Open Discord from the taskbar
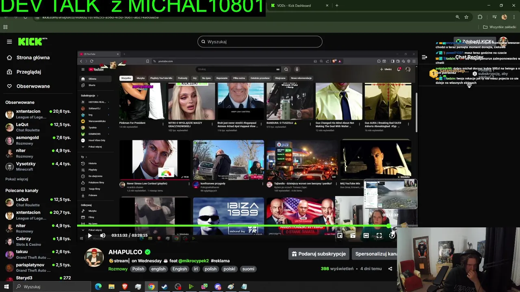The width and height of the screenshot is (520, 292). coord(218,287)
